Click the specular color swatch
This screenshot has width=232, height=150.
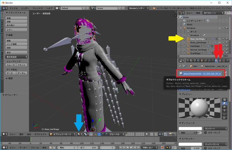tap(190, 144)
